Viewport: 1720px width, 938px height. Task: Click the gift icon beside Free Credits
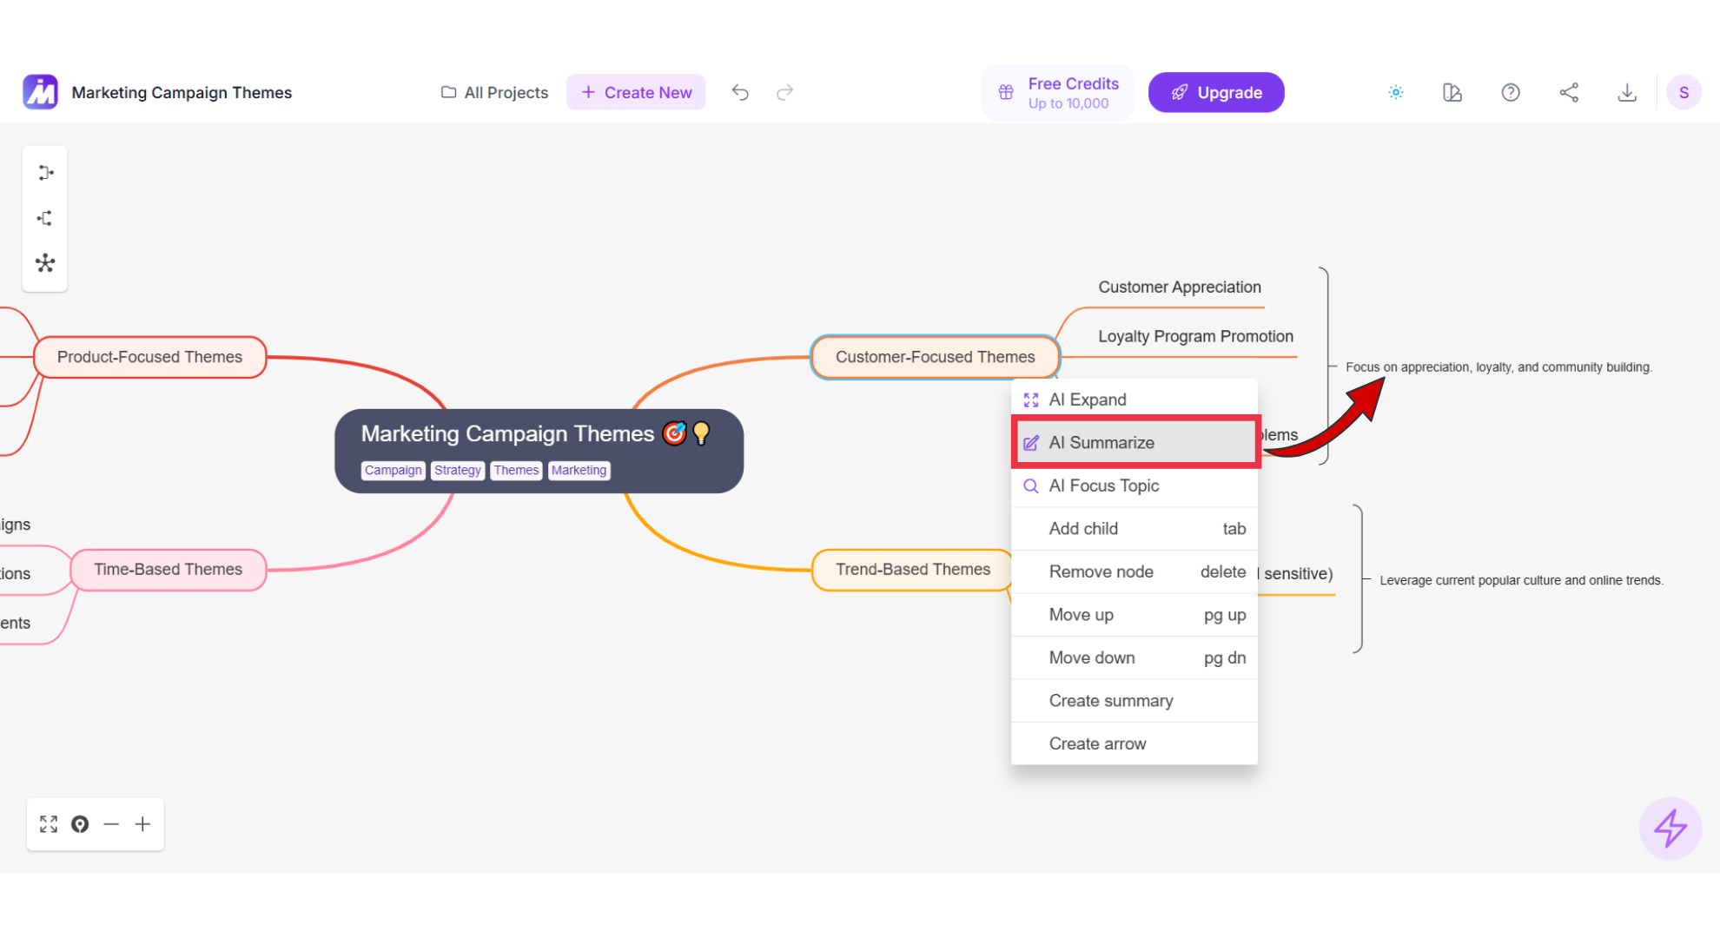pos(1006,92)
